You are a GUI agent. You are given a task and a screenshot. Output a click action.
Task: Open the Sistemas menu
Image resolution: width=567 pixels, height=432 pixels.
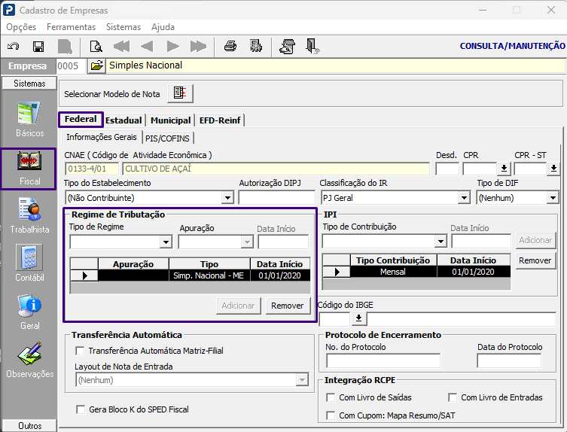(123, 27)
